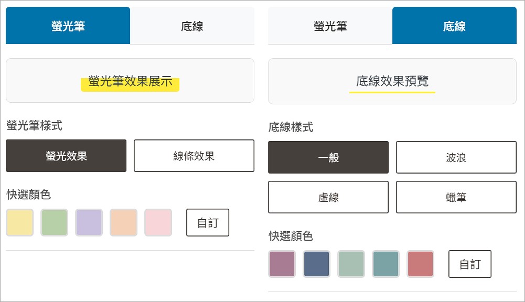Pick the pastel green highlighter color swatch

click(x=54, y=222)
